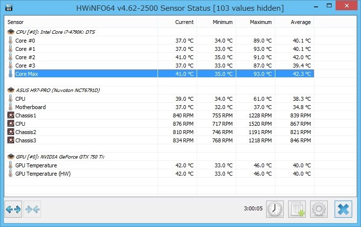Click the Current column header
The image size is (361, 227).
click(177, 22)
